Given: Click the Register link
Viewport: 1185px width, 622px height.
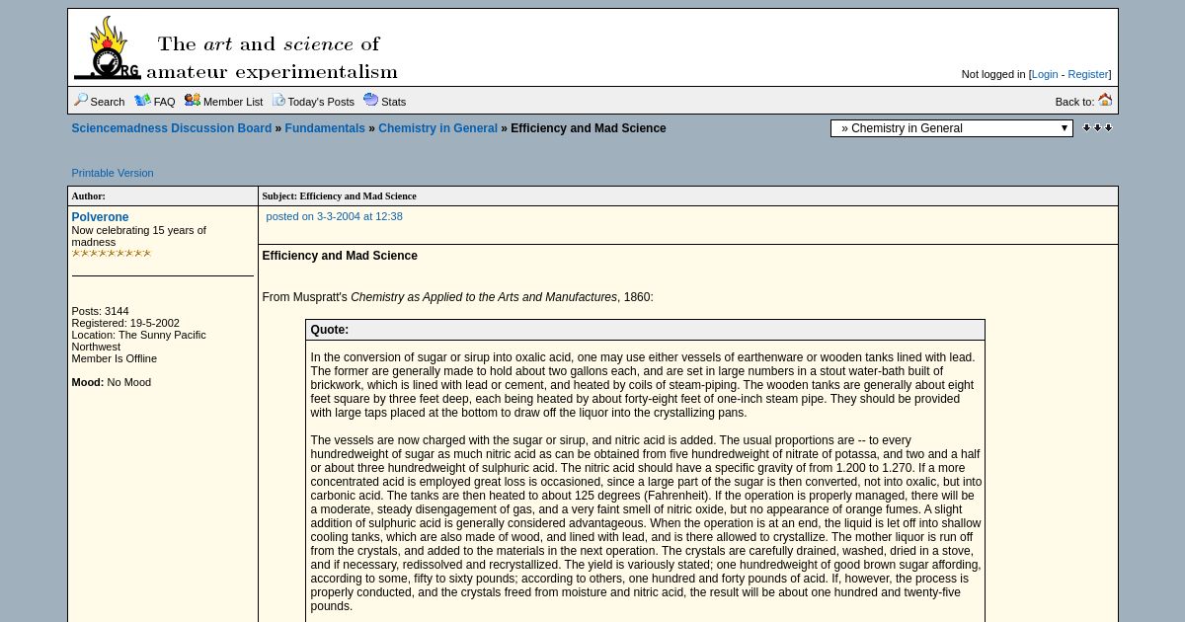Looking at the screenshot, I should point(1088,74).
